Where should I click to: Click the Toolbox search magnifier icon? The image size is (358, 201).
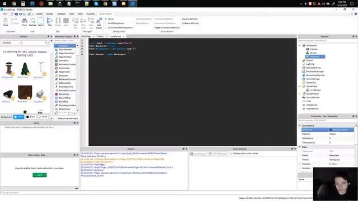tap(46, 42)
